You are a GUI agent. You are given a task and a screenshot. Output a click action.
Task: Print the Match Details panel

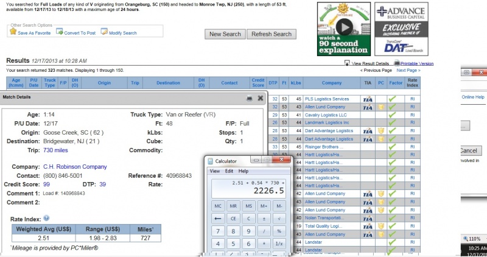(249, 98)
